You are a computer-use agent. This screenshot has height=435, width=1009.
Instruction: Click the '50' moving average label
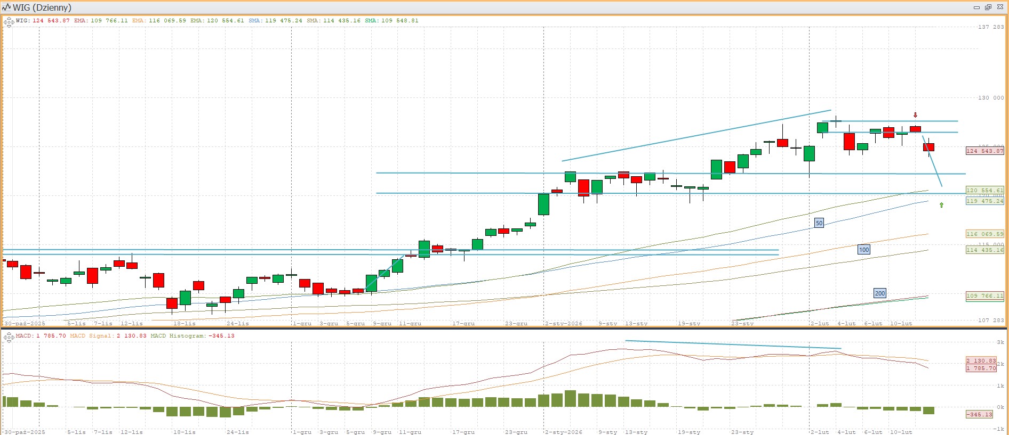click(819, 223)
